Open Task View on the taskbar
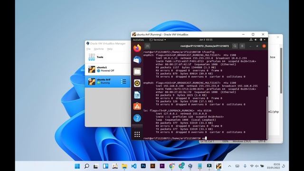Image resolution: width=304 pixels, height=171 pixels. 96,166
